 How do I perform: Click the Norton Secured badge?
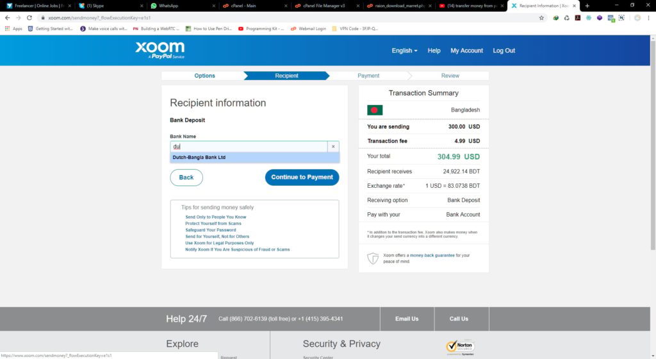[x=460, y=347]
